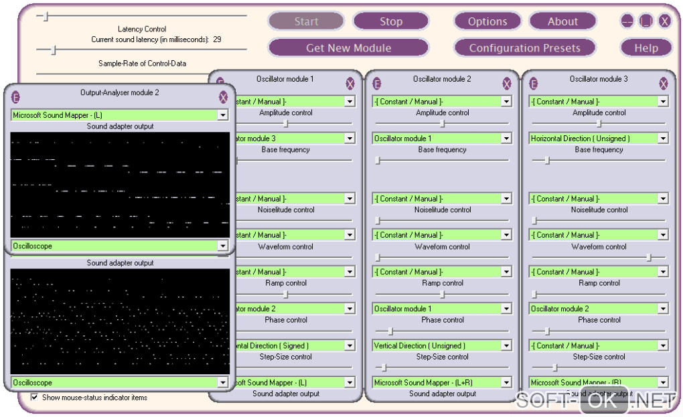
Task: Click Oscillator module 3 Waveform control slider
Action: 649,257
